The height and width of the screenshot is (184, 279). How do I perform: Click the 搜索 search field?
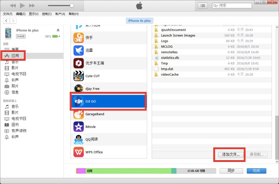(232, 5)
